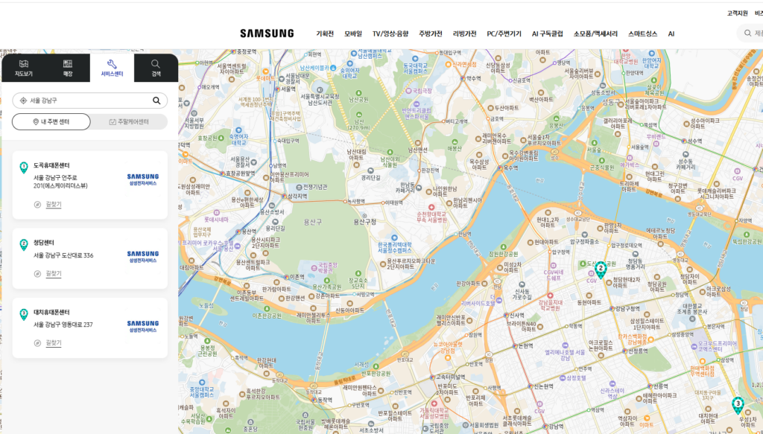Select the 서비스센터 tab
The height and width of the screenshot is (434, 763).
[112, 68]
